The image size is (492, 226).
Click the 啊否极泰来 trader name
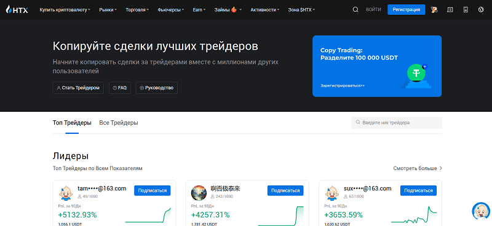click(225, 189)
